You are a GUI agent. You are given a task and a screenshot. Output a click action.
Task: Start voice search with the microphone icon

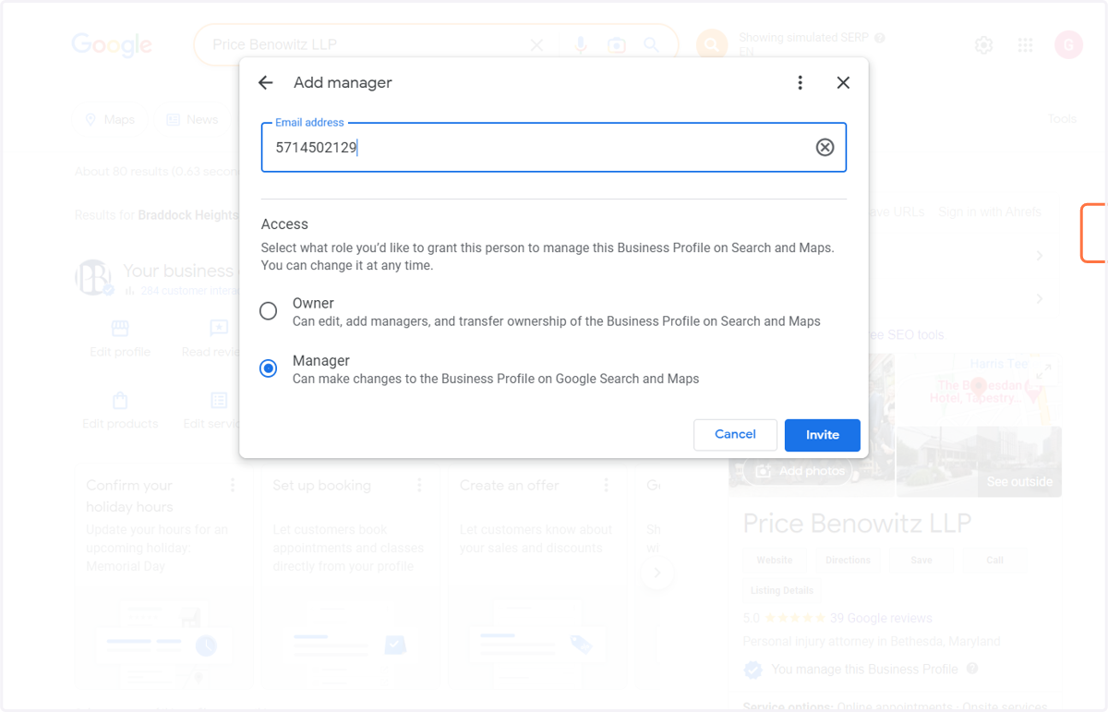(581, 44)
